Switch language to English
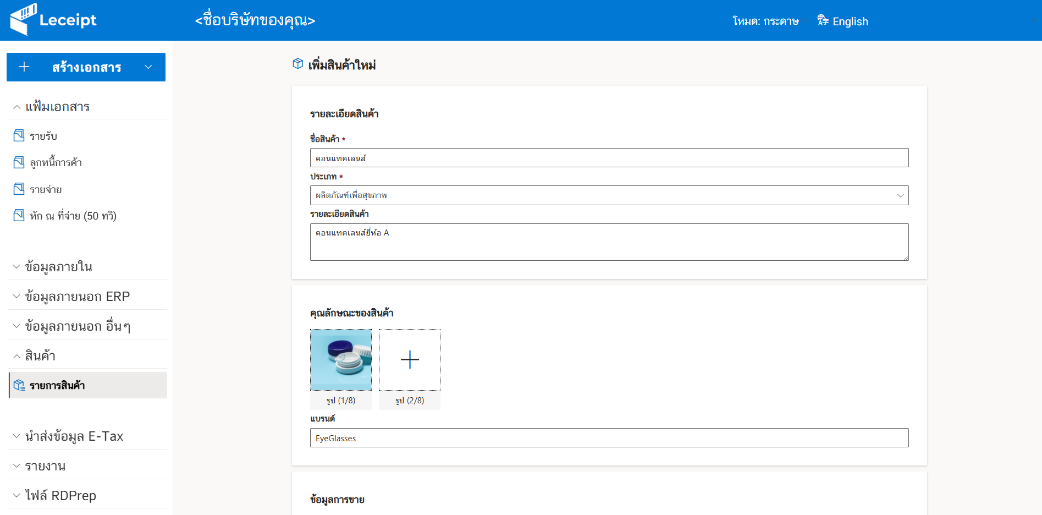This screenshot has height=515, width=1042. pyautogui.click(x=850, y=21)
